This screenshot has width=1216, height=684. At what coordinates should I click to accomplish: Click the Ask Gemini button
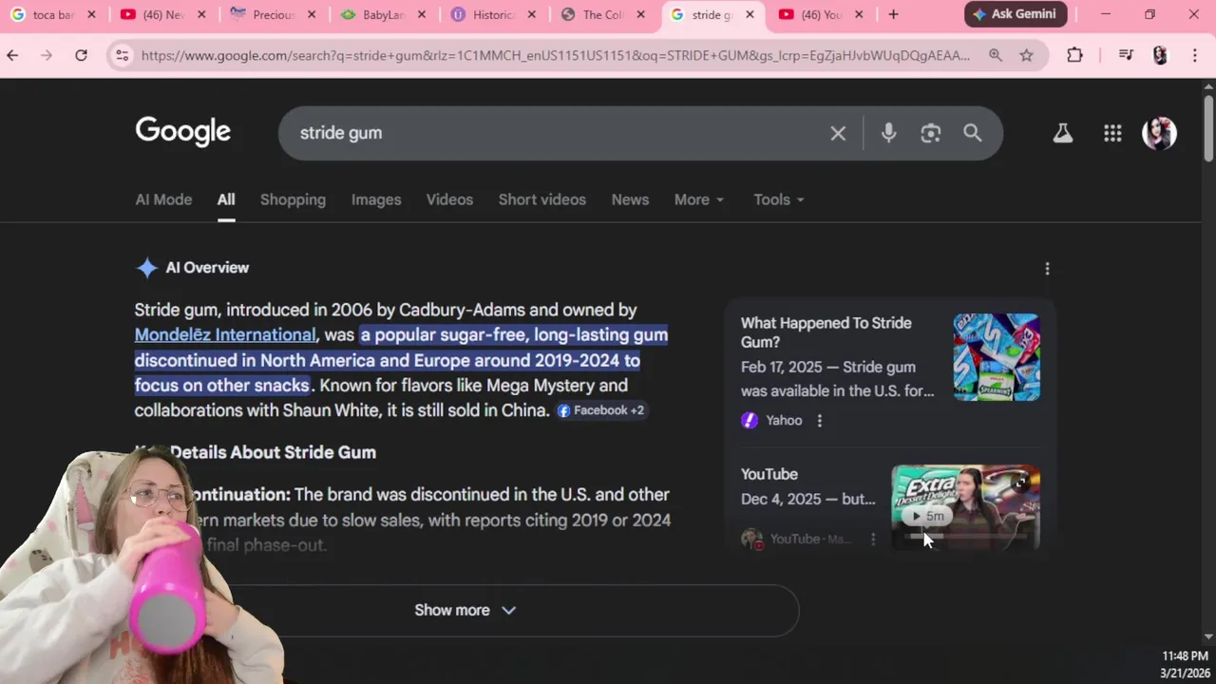pos(1016,14)
